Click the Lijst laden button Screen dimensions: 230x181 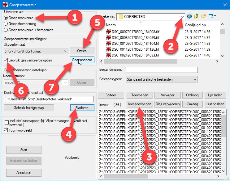pyautogui.click(x=215, y=95)
